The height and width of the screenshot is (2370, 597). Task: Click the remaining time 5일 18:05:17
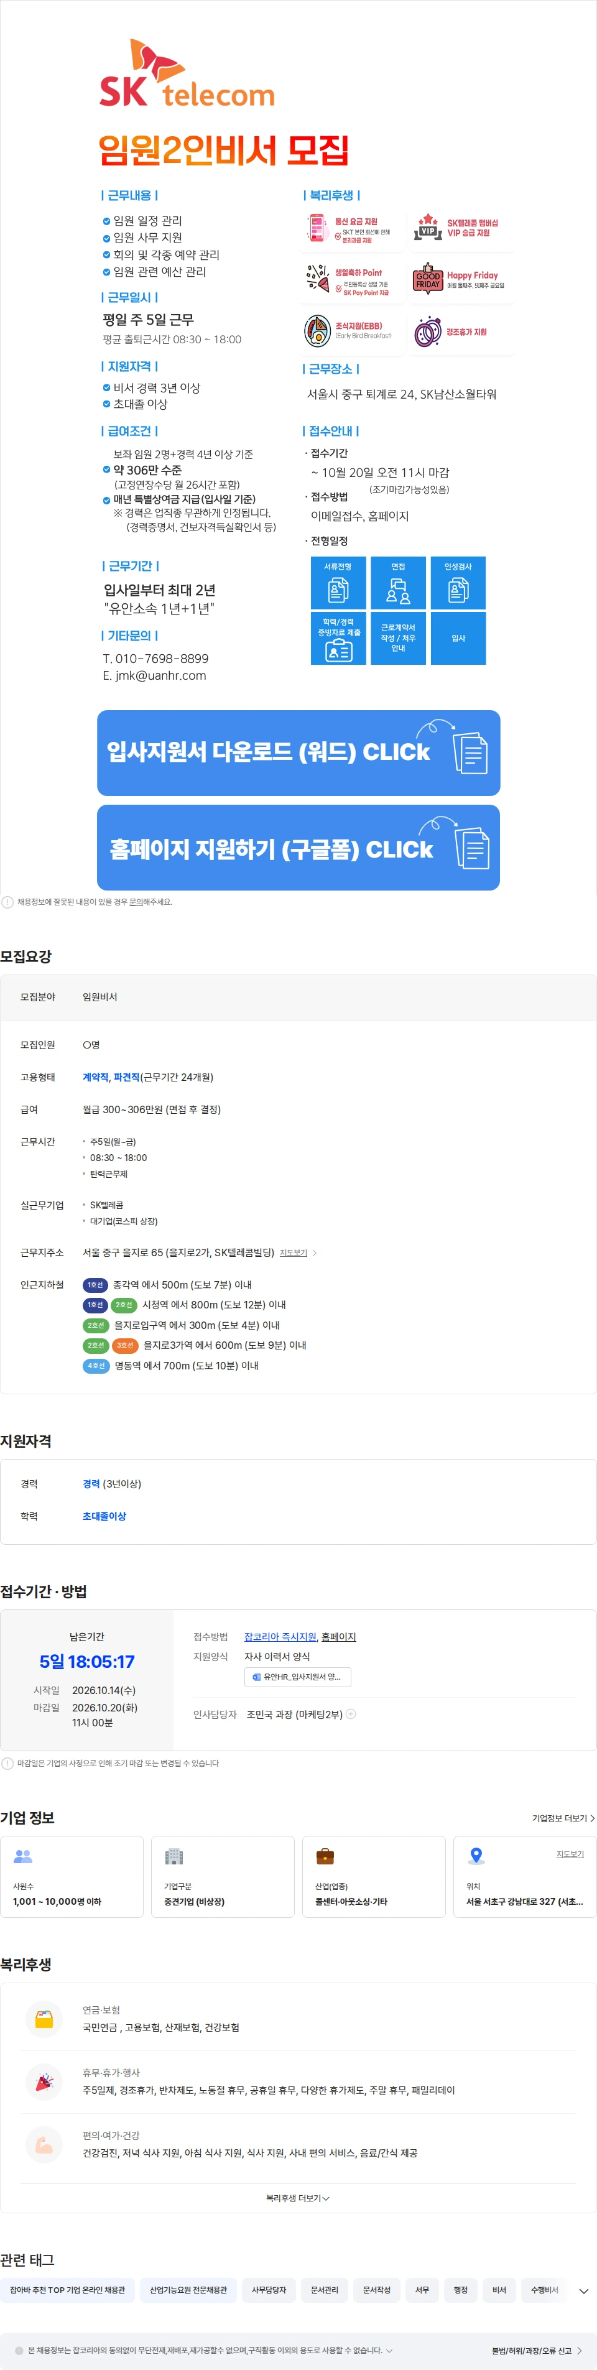pos(86,1662)
